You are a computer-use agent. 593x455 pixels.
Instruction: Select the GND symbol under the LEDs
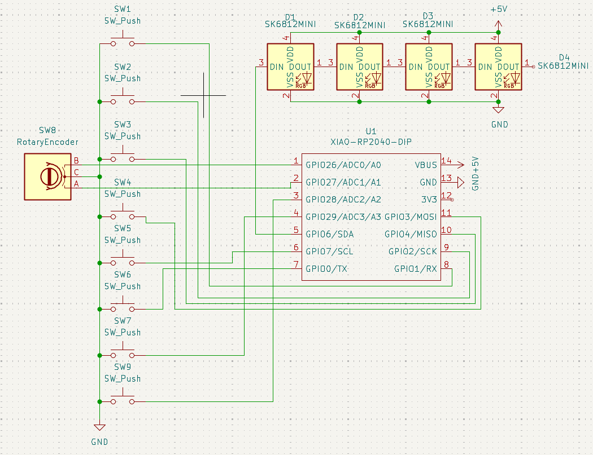click(x=499, y=108)
